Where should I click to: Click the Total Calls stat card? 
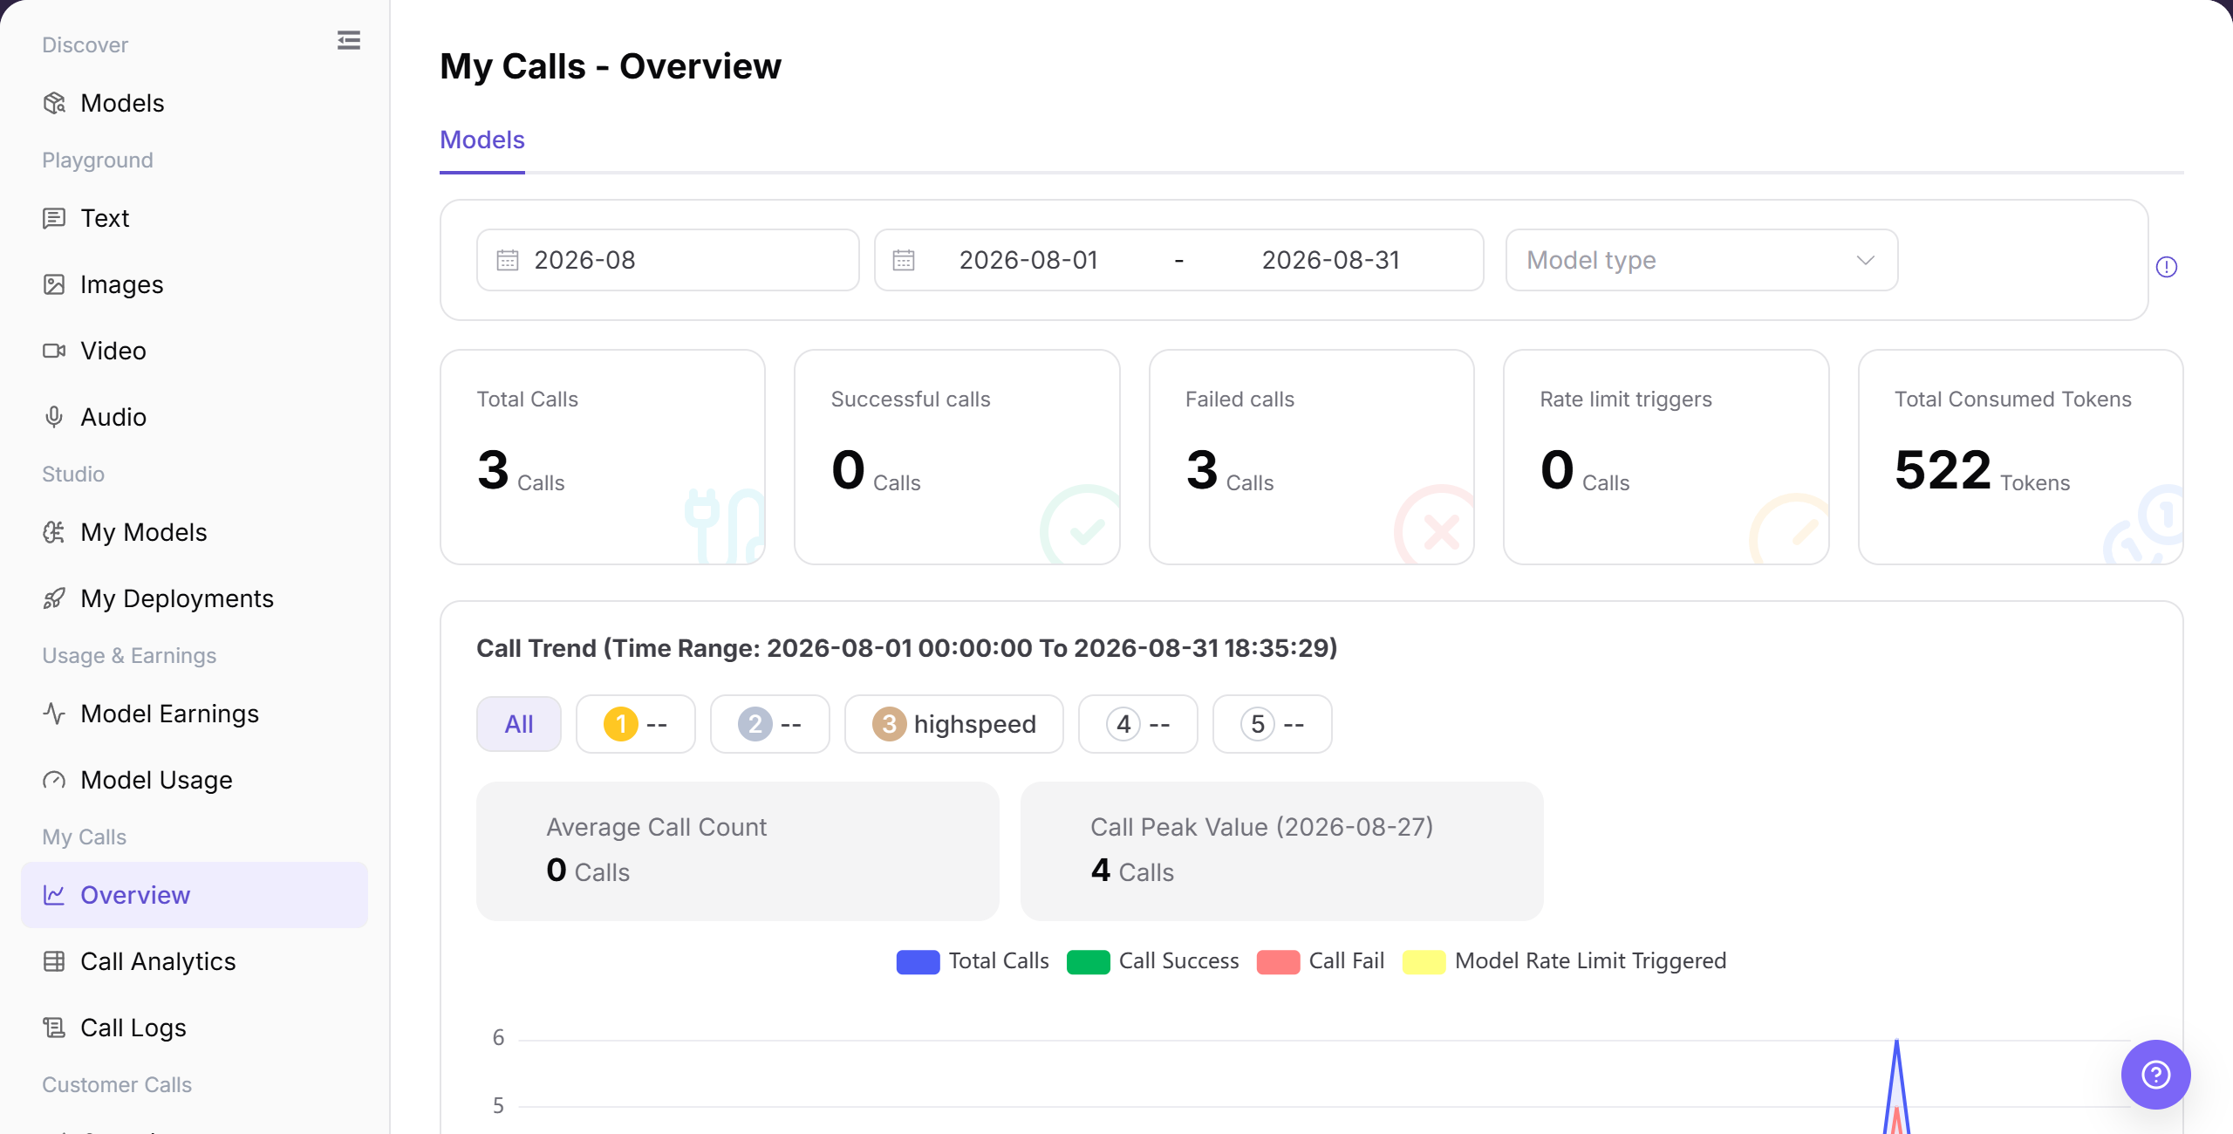pyautogui.click(x=603, y=457)
